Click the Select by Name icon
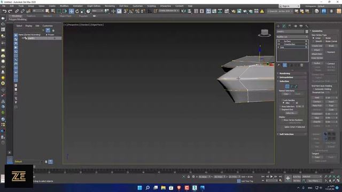This screenshot has width=342, height=192. point(53,11)
